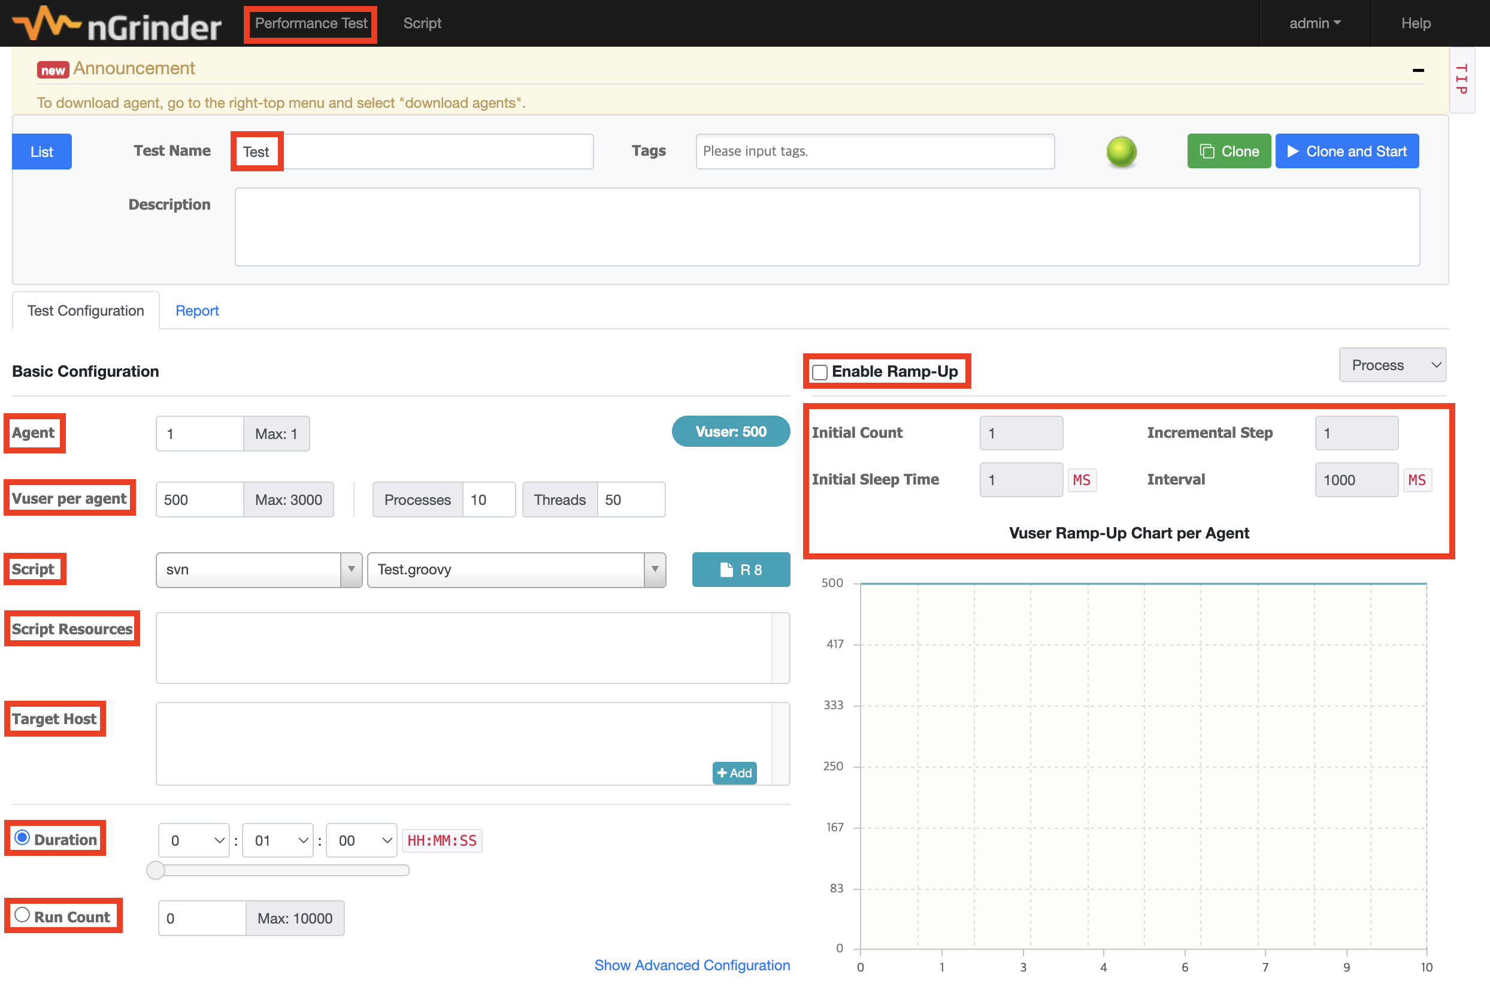The height and width of the screenshot is (993, 1490).
Task: Enable the Ramp-Up checkbox
Action: coord(820,373)
